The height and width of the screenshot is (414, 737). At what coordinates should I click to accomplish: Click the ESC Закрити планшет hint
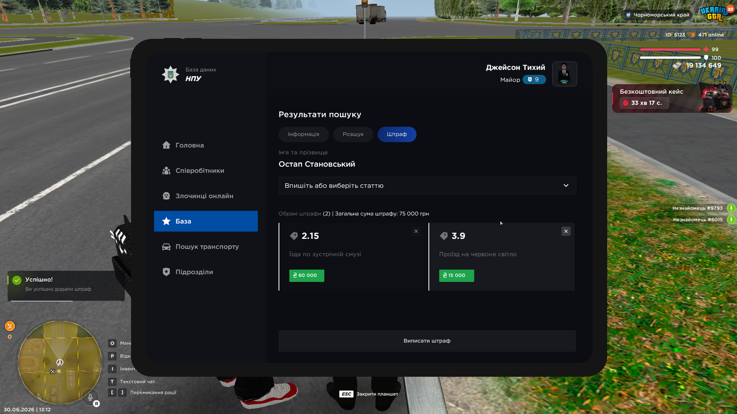coord(369,394)
